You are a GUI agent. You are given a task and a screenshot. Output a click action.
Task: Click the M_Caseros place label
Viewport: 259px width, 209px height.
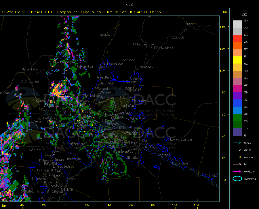[x=138, y=118]
